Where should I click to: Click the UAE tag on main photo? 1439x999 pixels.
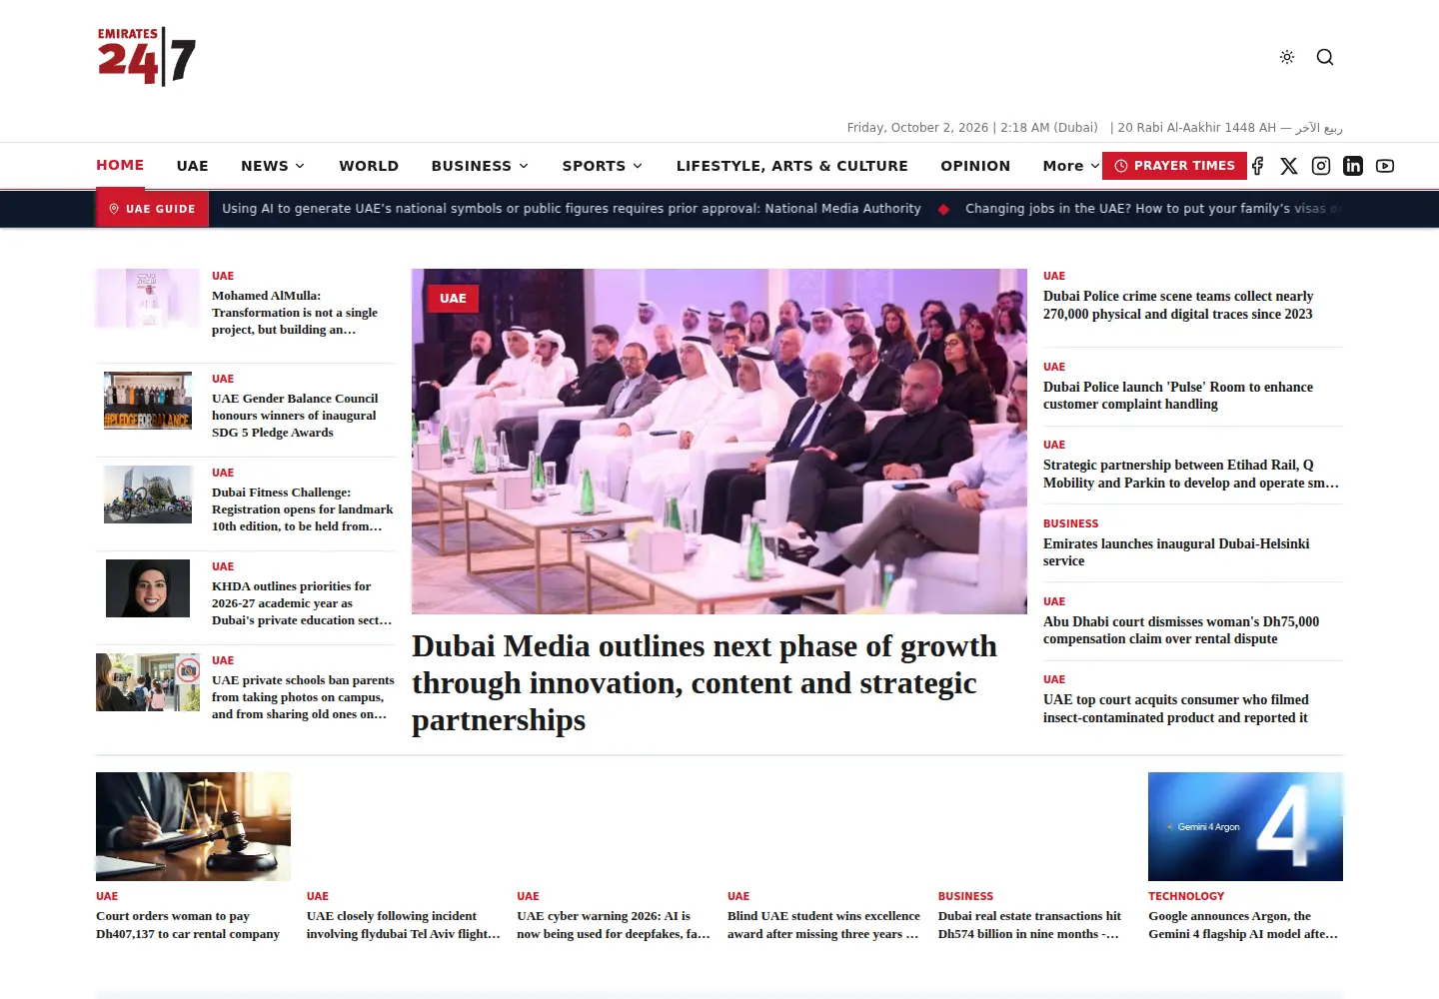click(x=453, y=298)
